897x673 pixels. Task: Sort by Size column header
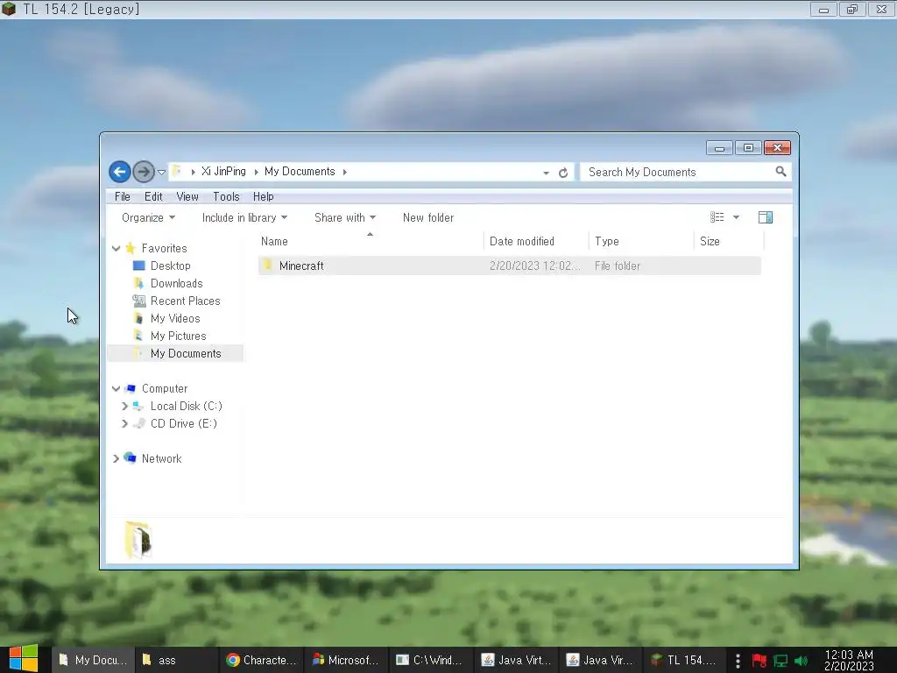[730, 242]
